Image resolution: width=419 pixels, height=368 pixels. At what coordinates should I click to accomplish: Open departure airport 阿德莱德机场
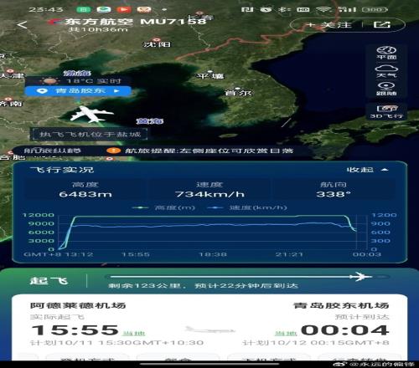click(78, 305)
